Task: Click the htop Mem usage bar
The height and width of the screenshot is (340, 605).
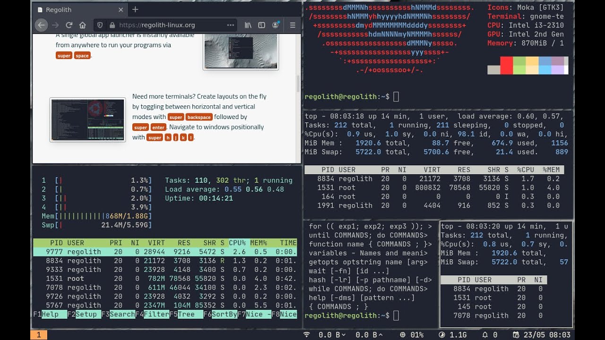Action: click(97, 216)
